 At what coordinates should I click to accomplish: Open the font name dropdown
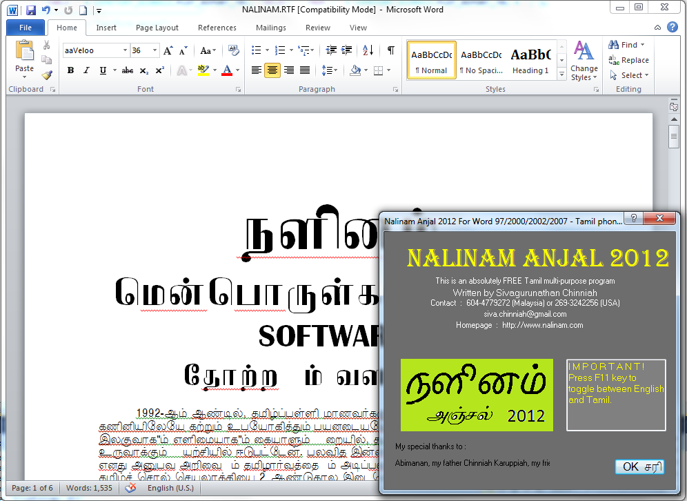pyautogui.click(x=125, y=50)
